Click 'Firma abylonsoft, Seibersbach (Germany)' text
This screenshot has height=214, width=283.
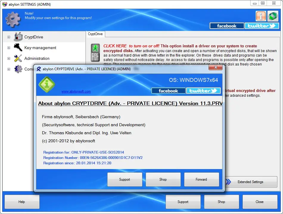81,117
